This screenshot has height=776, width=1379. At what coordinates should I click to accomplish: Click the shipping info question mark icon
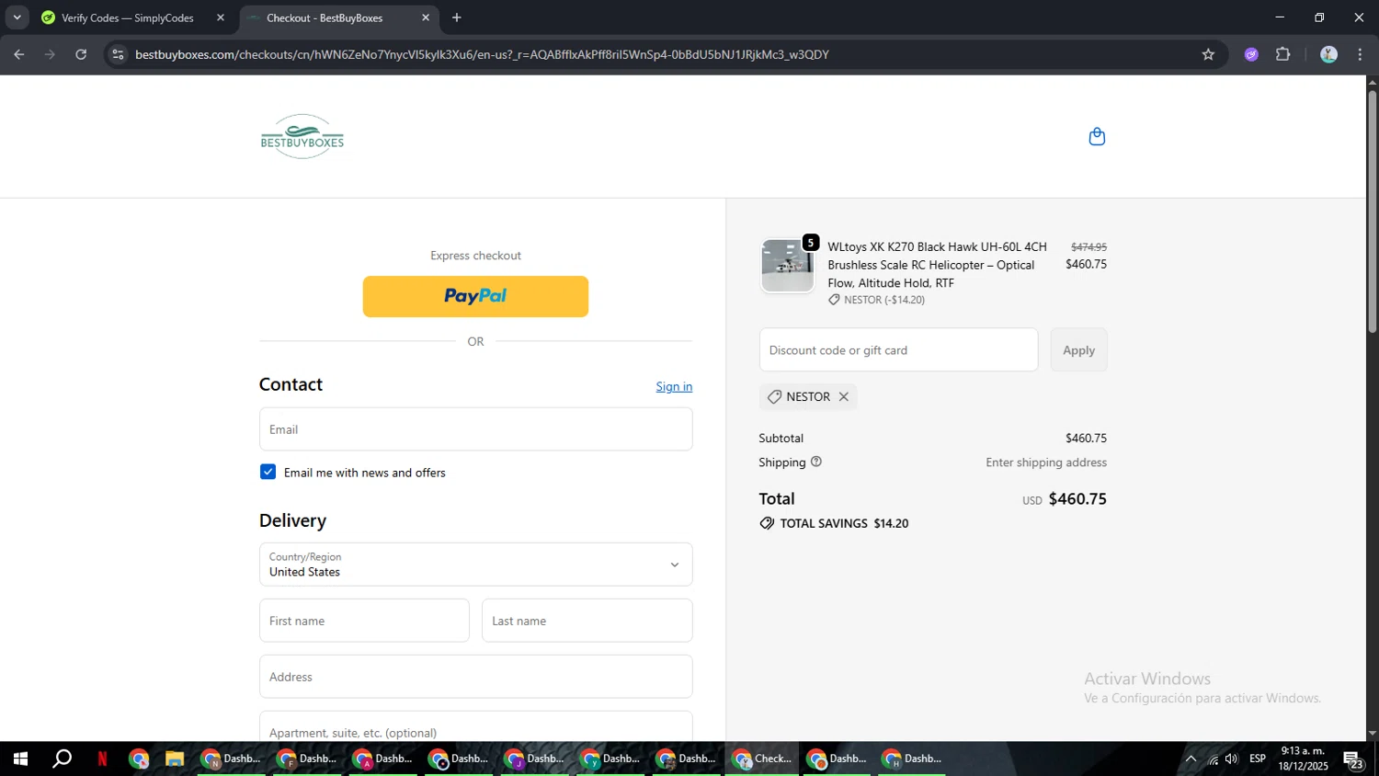(815, 462)
